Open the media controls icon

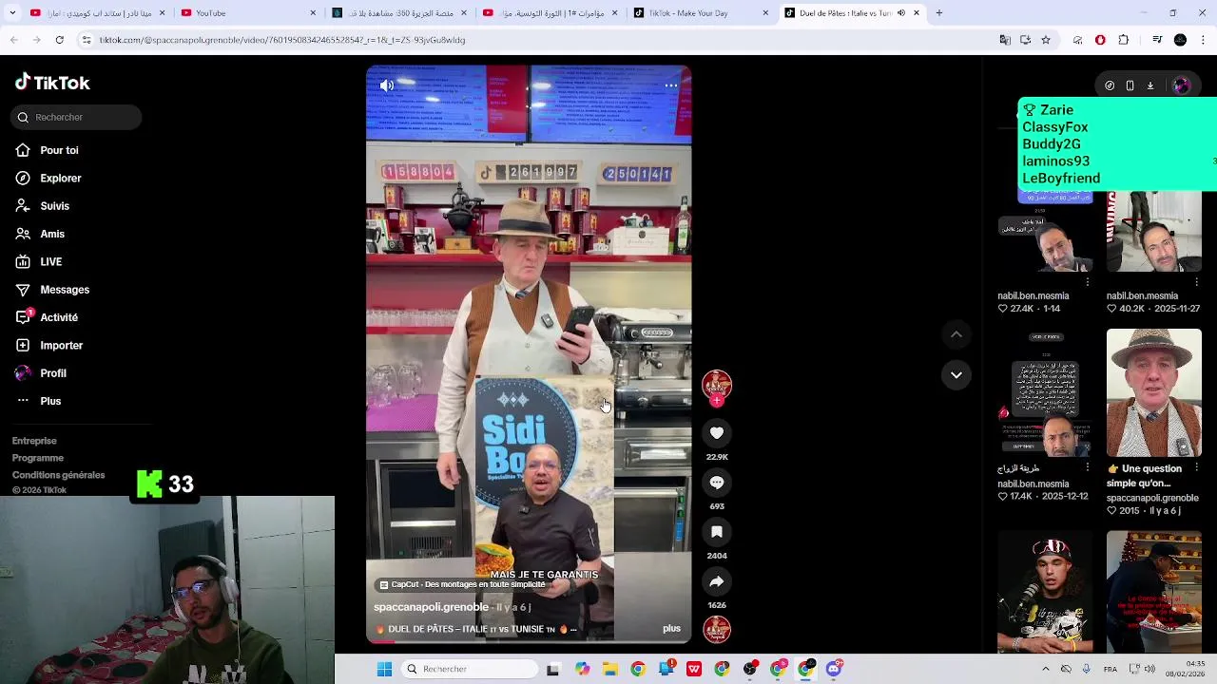coord(1157,40)
